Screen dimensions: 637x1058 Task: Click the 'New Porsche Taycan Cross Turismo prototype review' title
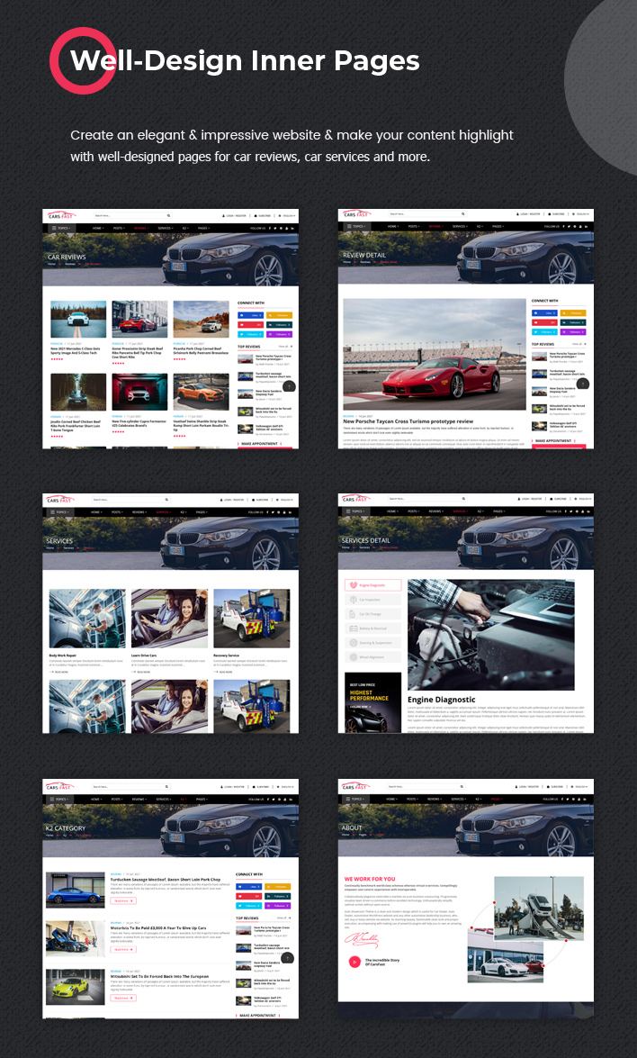coord(408,421)
